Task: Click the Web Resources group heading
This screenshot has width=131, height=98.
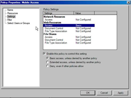Action: click(x=52, y=22)
